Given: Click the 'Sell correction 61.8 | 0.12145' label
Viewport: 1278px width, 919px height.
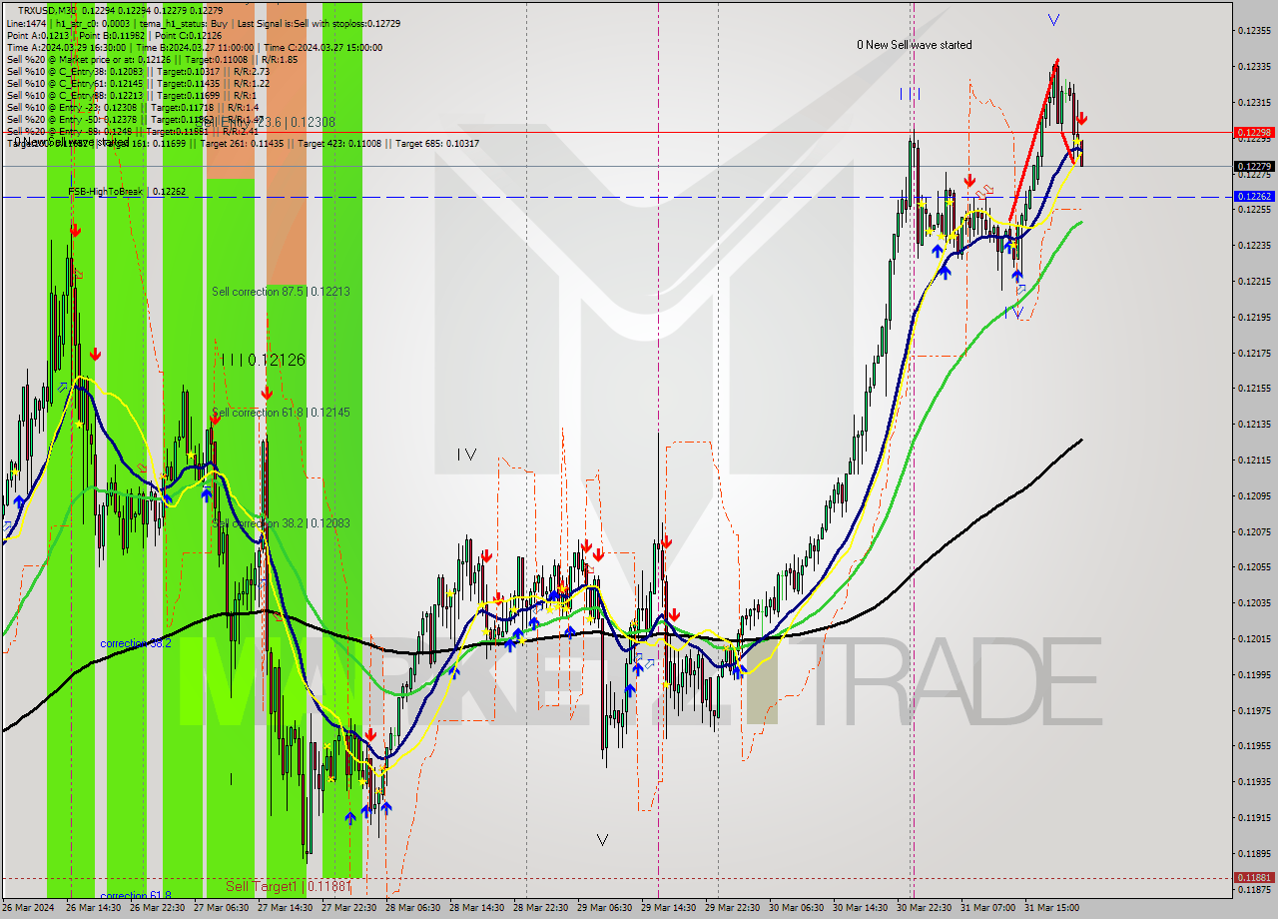Looking at the screenshot, I should (x=281, y=413).
